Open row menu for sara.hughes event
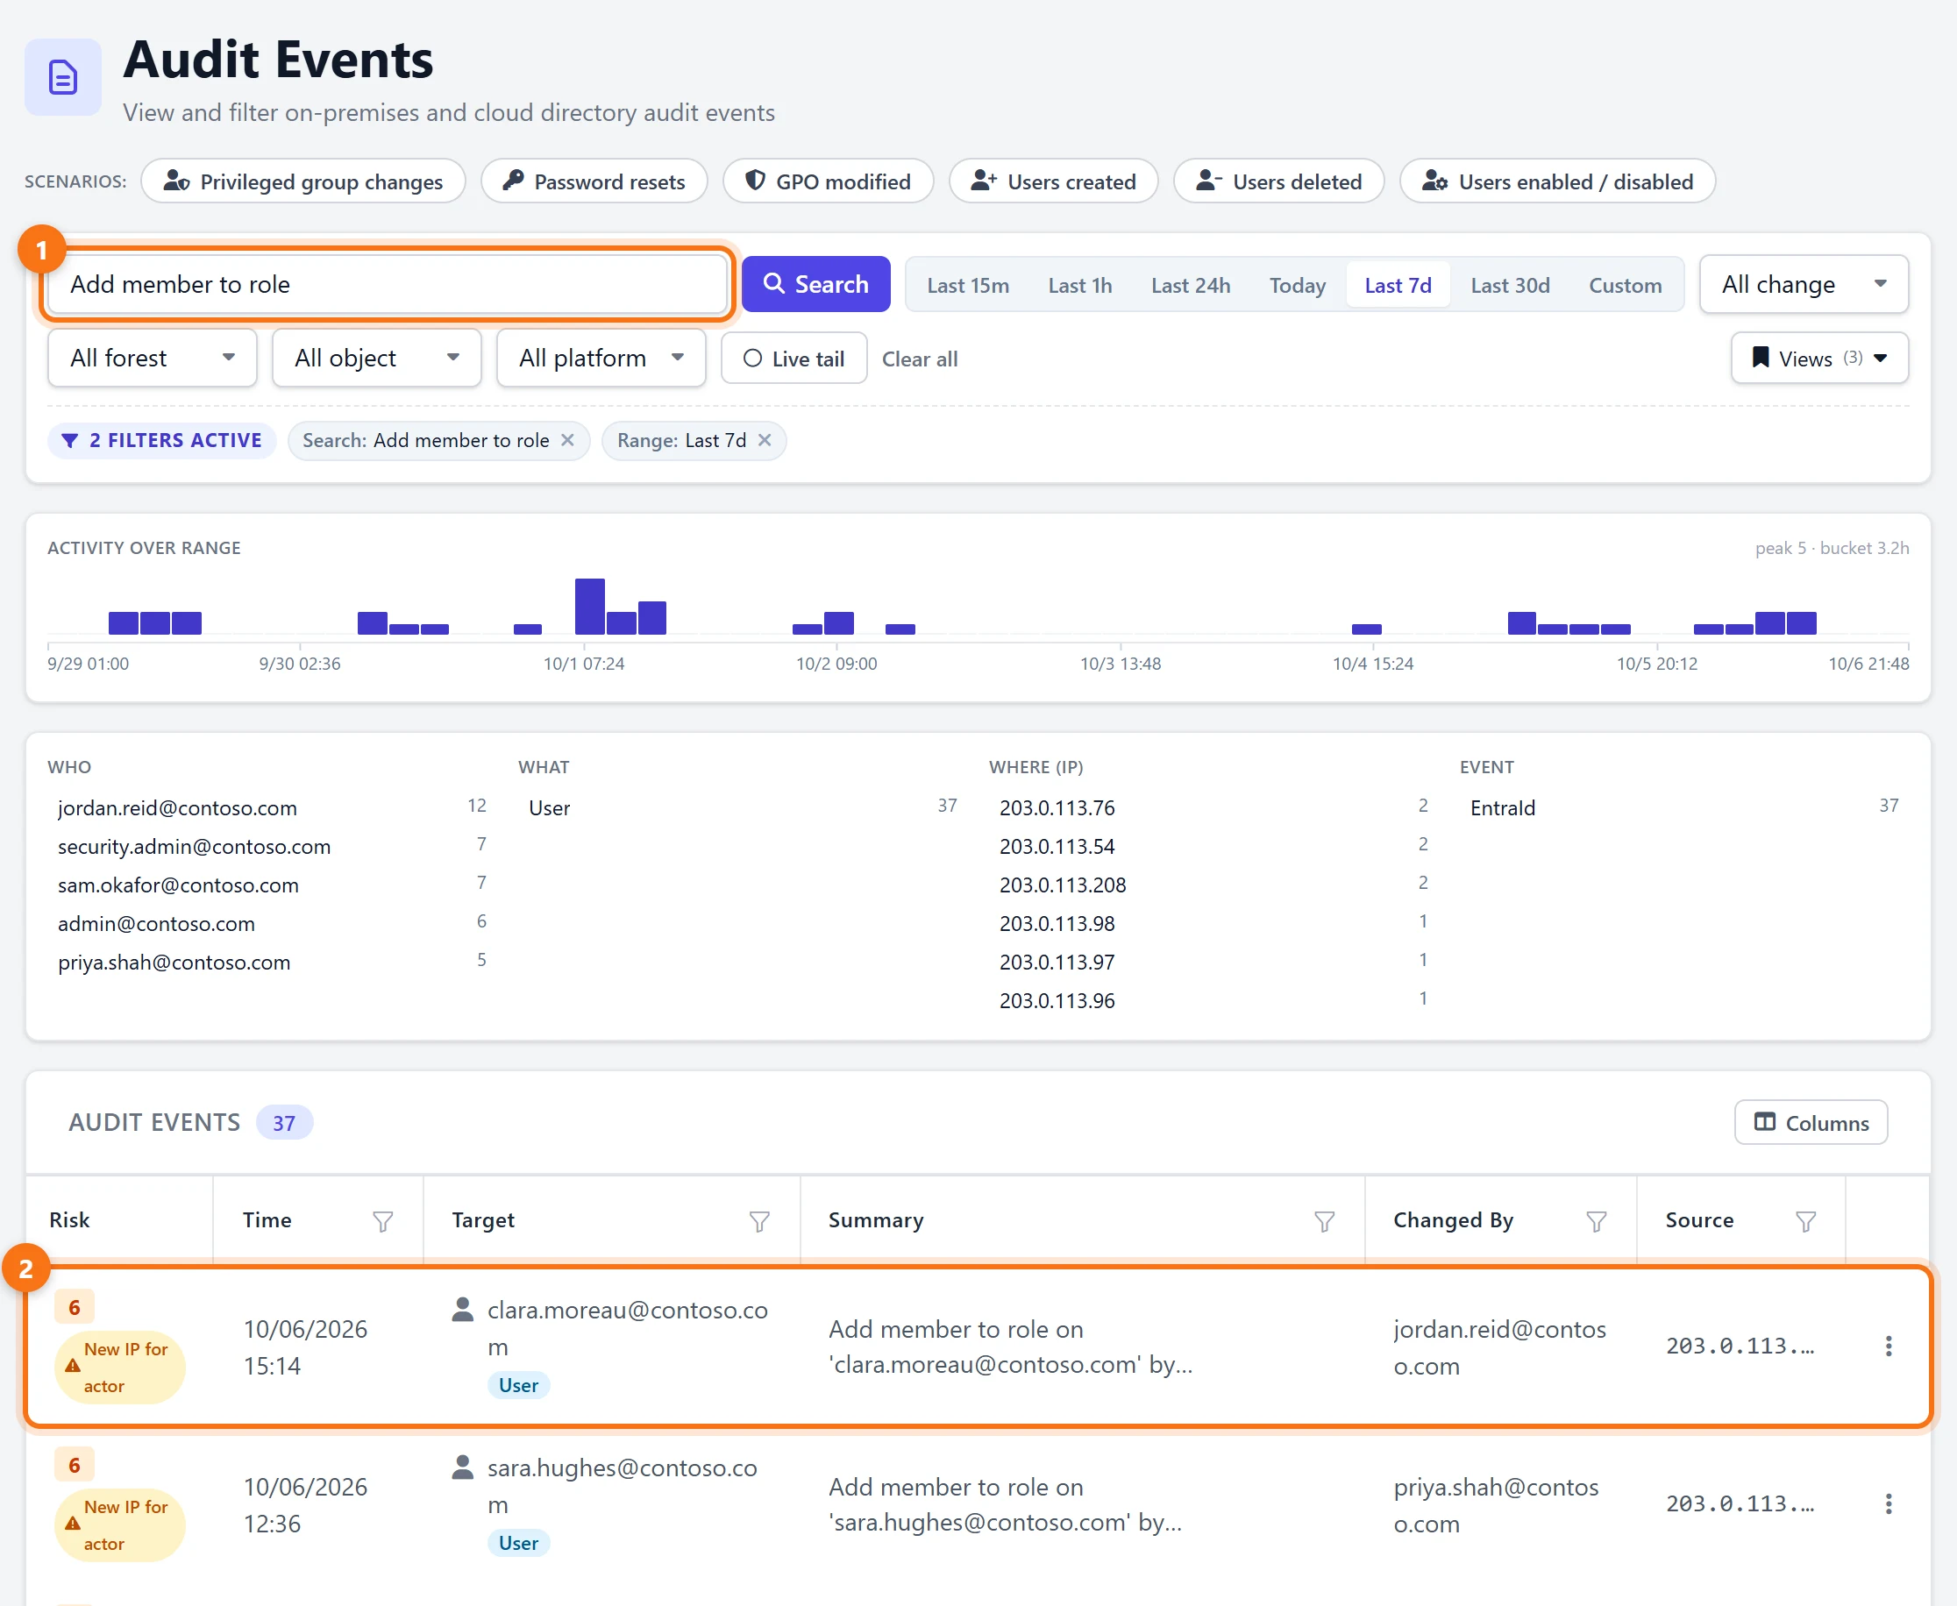Viewport: 1957px width, 1606px height. click(1889, 1504)
